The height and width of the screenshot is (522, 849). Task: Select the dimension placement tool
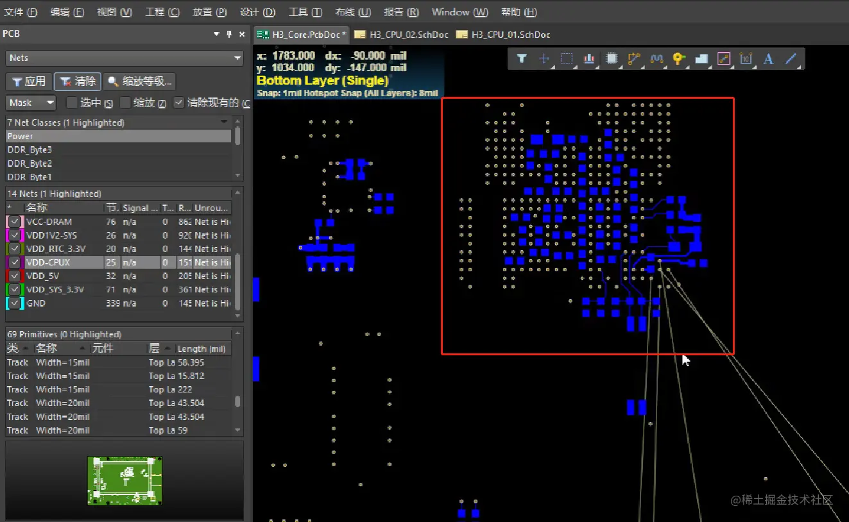tap(746, 58)
